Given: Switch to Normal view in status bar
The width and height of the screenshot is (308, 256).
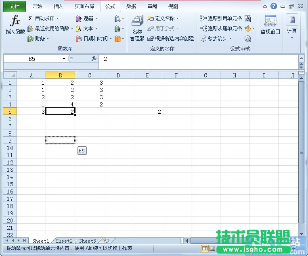Looking at the screenshot, I should coord(205,248).
